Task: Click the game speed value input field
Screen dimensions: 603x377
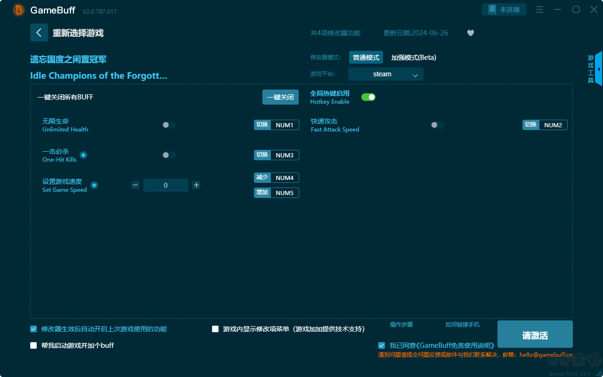Action: point(166,185)
